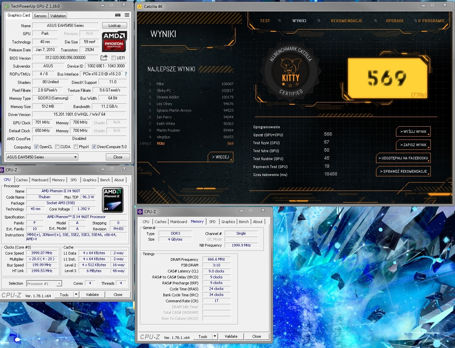
Task: Toggle the OpenCL checkbox
Action: point(36,147)
